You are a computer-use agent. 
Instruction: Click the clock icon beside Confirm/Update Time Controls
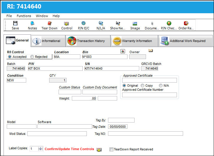pyautogui.click(x=99, y=150)
